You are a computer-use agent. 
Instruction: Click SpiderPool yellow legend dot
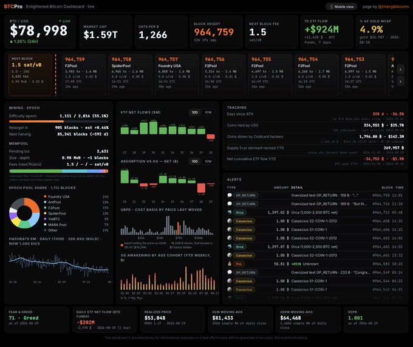(x=45, y=213)
